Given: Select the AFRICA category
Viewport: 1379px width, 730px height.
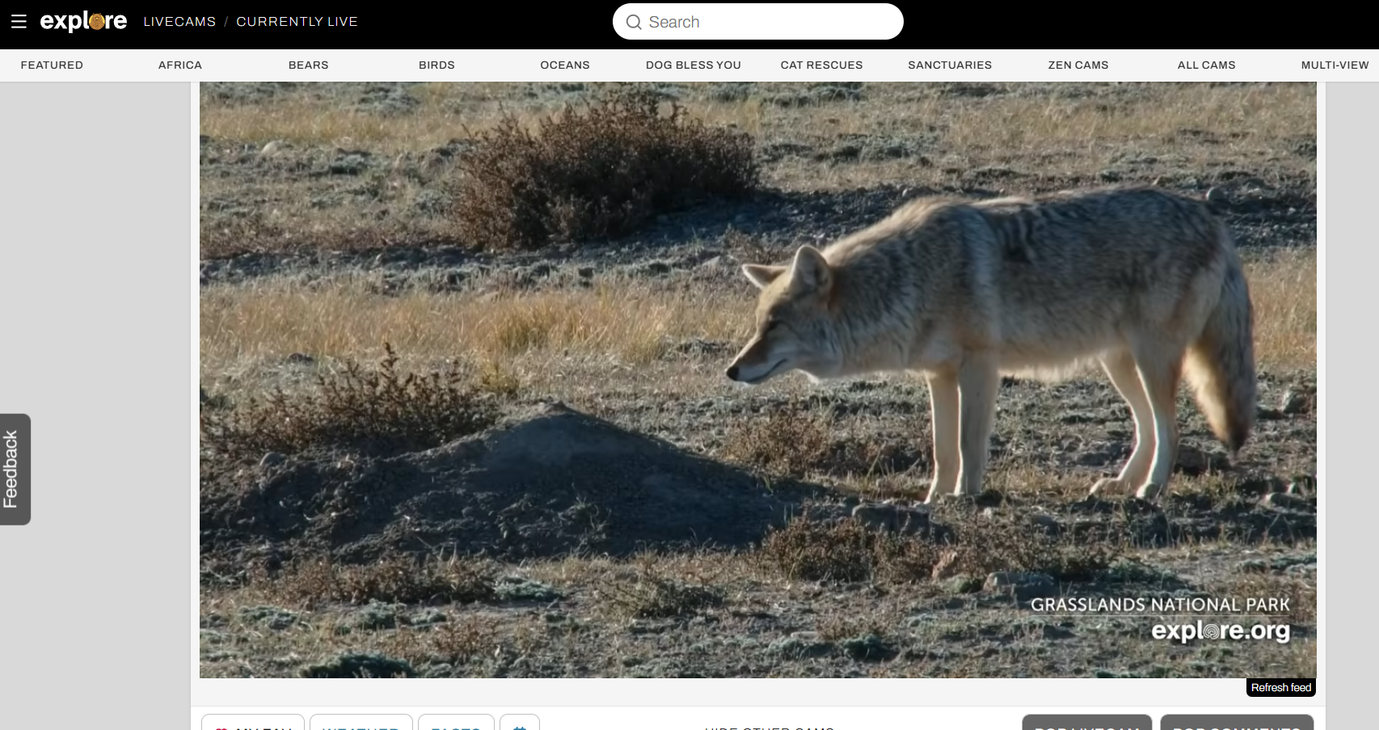Looking at the screenshot, I should 180,65.
